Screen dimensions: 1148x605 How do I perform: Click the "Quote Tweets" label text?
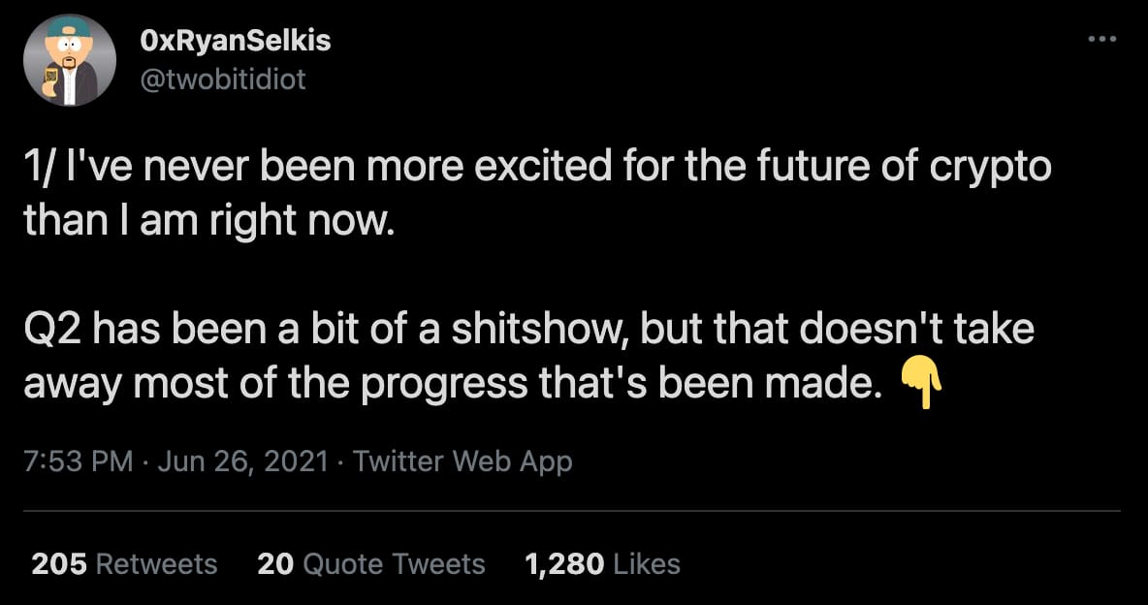tap(394, 564)
